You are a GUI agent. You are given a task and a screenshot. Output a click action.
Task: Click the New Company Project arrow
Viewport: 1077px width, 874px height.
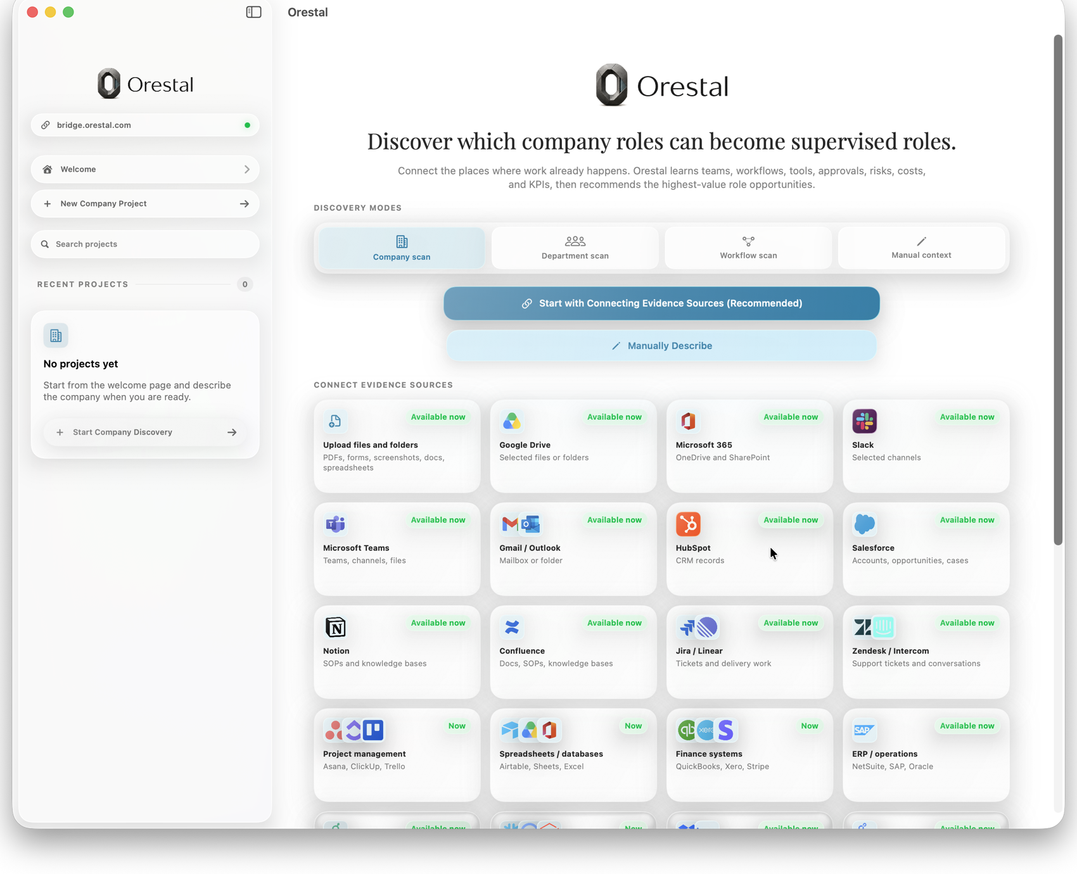pos(245,203)
